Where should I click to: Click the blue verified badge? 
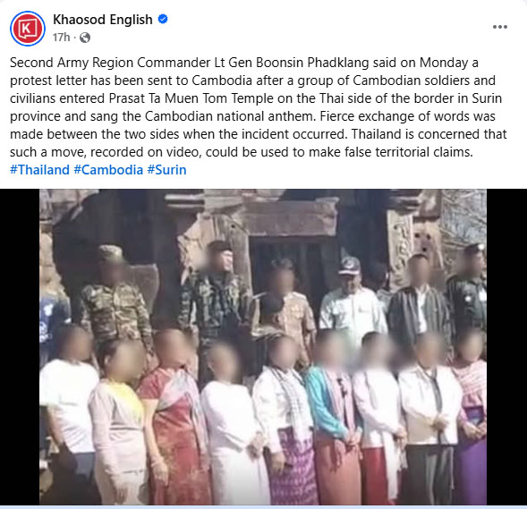[163, 20]
